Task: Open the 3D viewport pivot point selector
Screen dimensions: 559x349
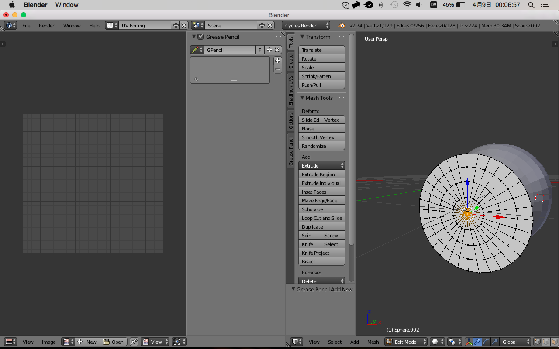Action: coord(455,342)
